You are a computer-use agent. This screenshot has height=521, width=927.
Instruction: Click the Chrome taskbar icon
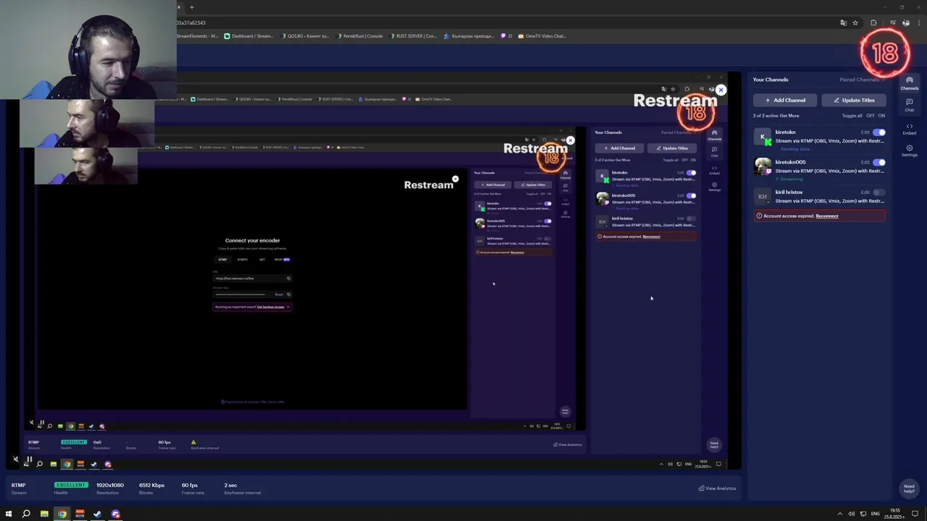62,514
